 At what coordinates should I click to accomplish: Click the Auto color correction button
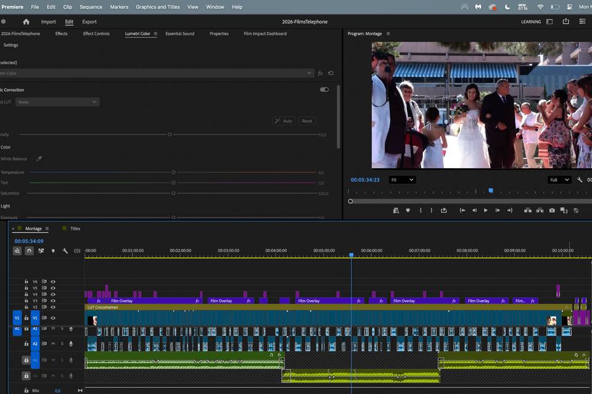(284, 121)
